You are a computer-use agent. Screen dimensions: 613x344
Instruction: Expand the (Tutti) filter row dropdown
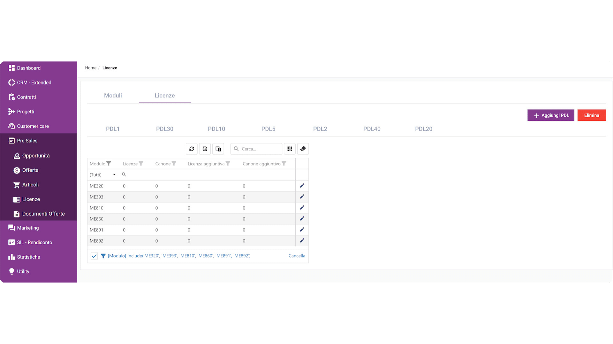(114, 175)
